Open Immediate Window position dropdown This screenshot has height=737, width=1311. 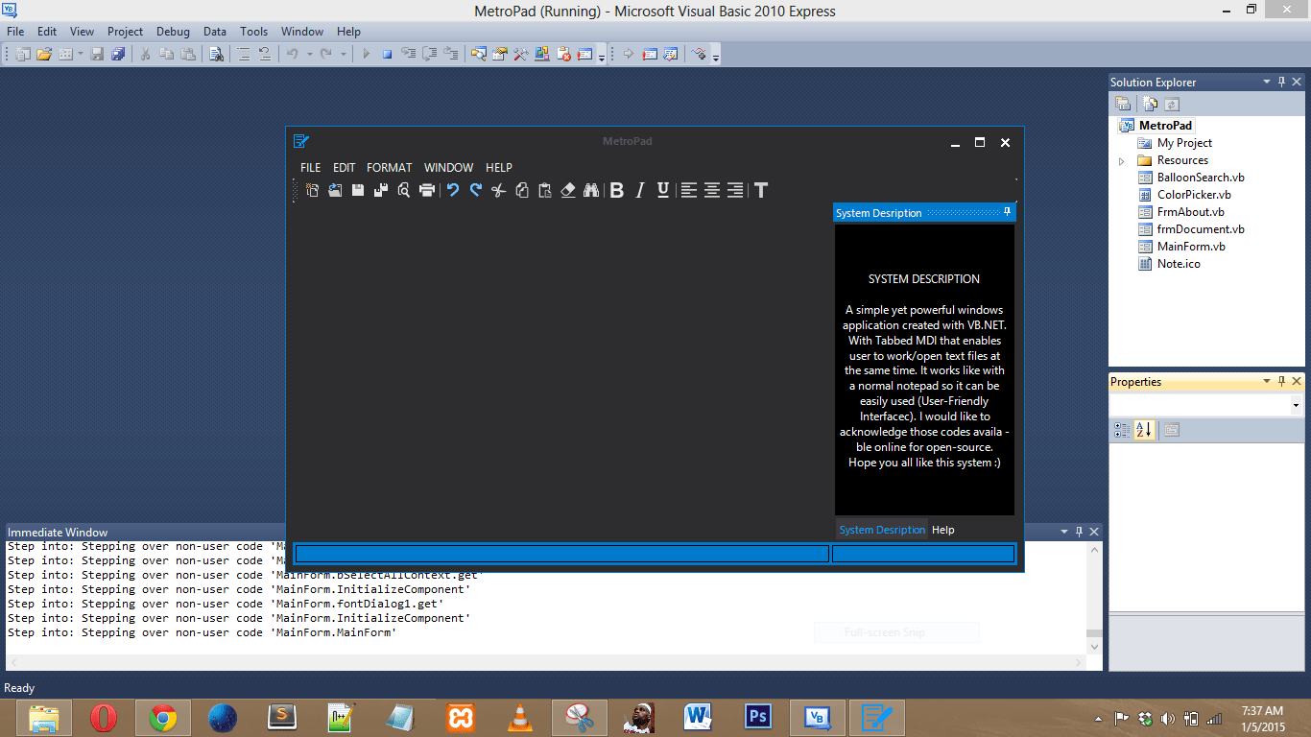(1063, 532)
